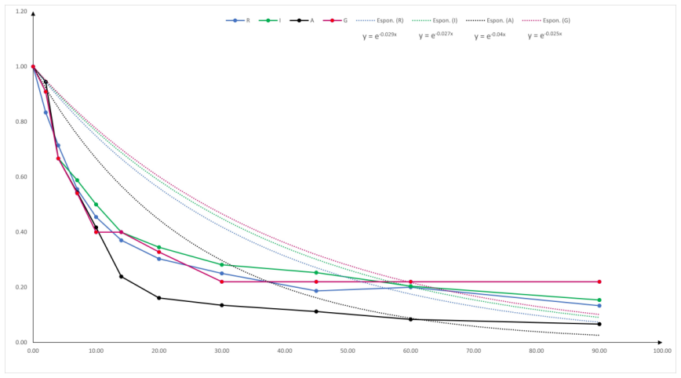Select the y = e^-0.025x equation label
This screenshot has width=681, height=378.
tap(544, 35)
